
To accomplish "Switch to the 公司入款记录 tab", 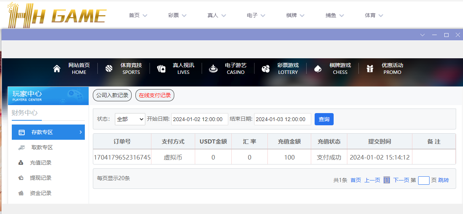I will coord(112,95).
